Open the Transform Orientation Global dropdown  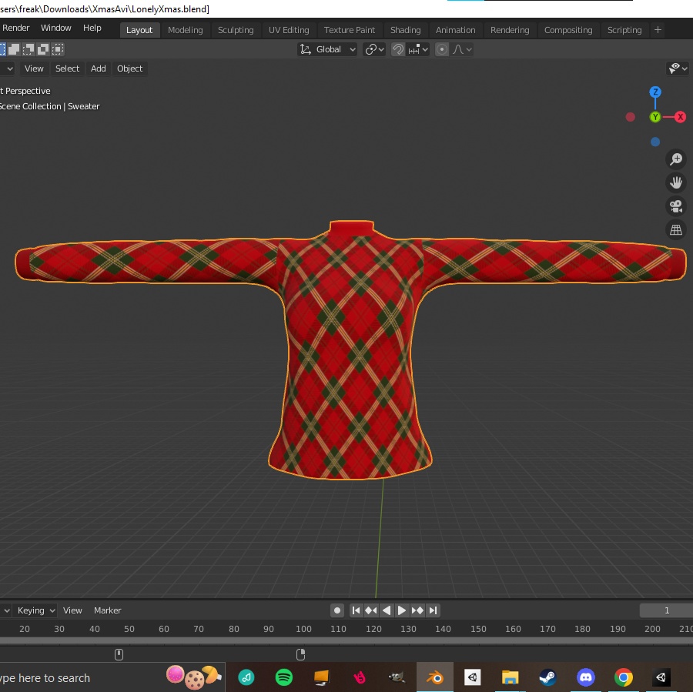click(x=327, y=49)
